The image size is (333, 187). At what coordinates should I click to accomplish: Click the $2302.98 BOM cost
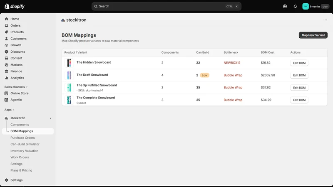point(268,75)
